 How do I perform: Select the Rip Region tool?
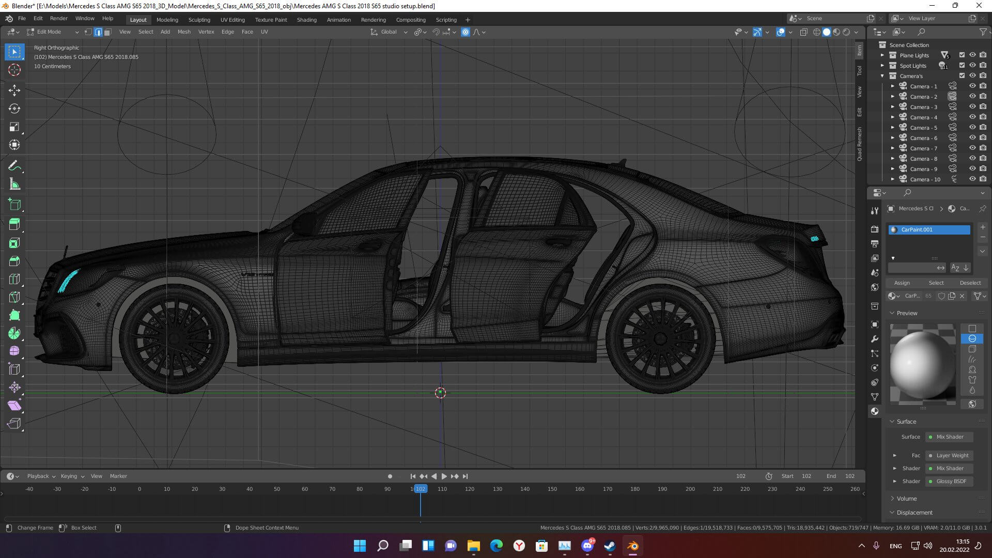click(14, 424)
